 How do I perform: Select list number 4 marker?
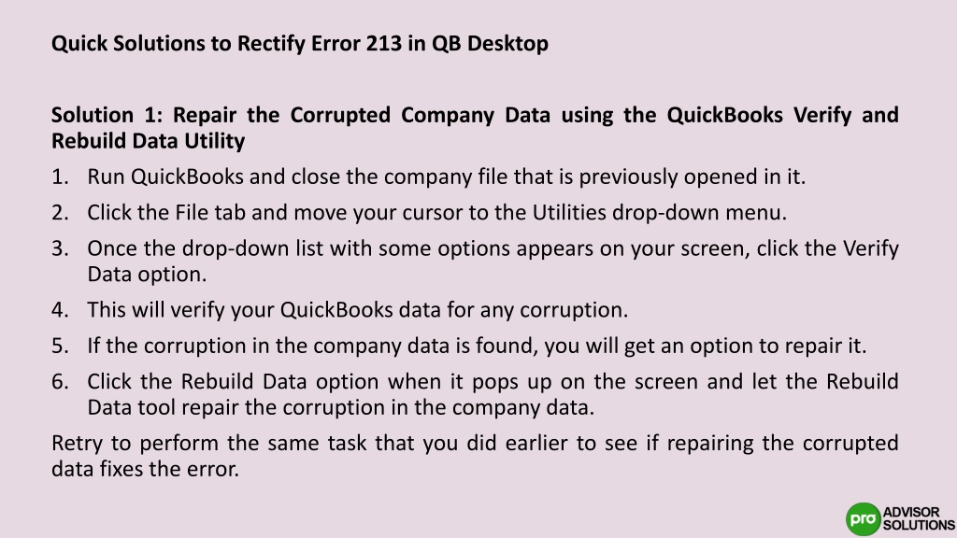[60, 310]
